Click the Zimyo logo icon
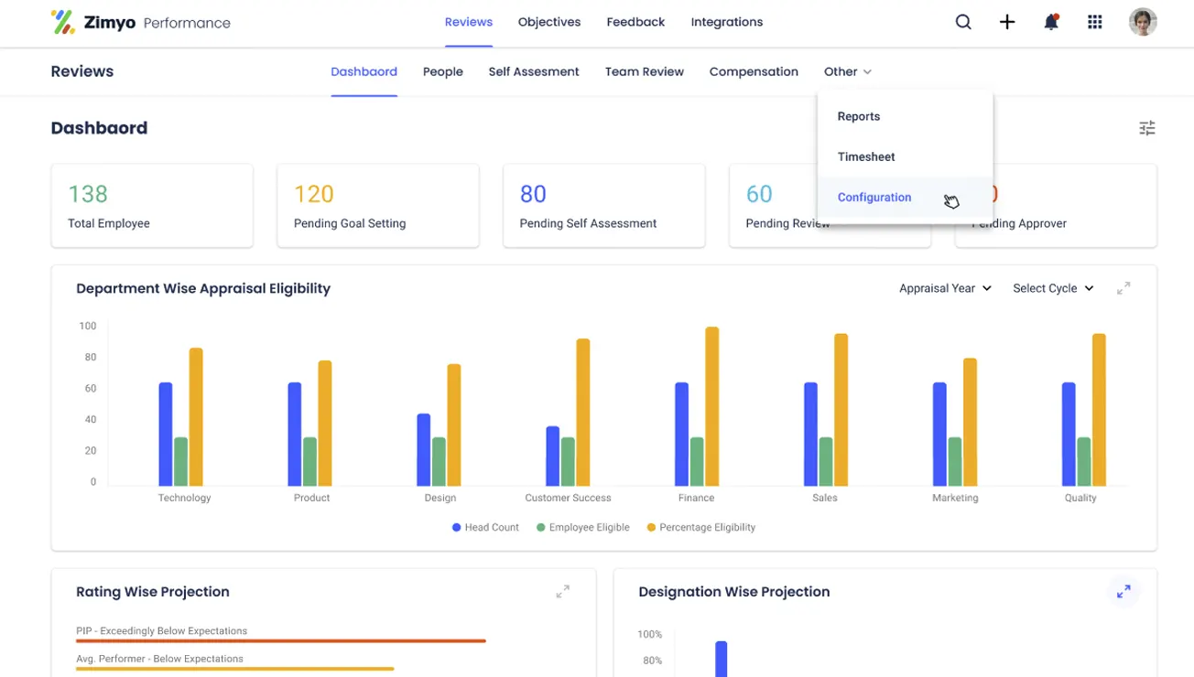Viewport: 1194px width, 677px height. click(x=61, y=21)
